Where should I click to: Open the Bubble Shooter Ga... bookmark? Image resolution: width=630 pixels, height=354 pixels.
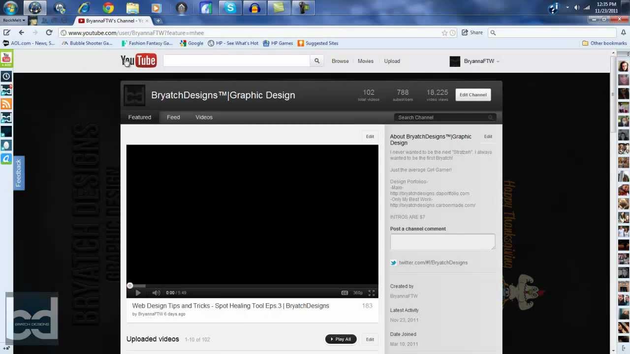coord(87,43)
